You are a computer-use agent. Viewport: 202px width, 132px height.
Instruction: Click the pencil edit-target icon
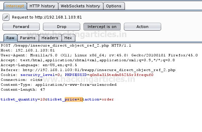6,17
